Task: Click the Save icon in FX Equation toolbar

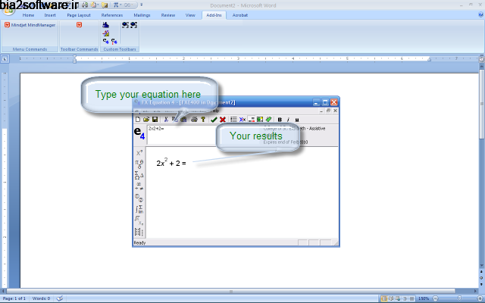Action: click(155, 119)
